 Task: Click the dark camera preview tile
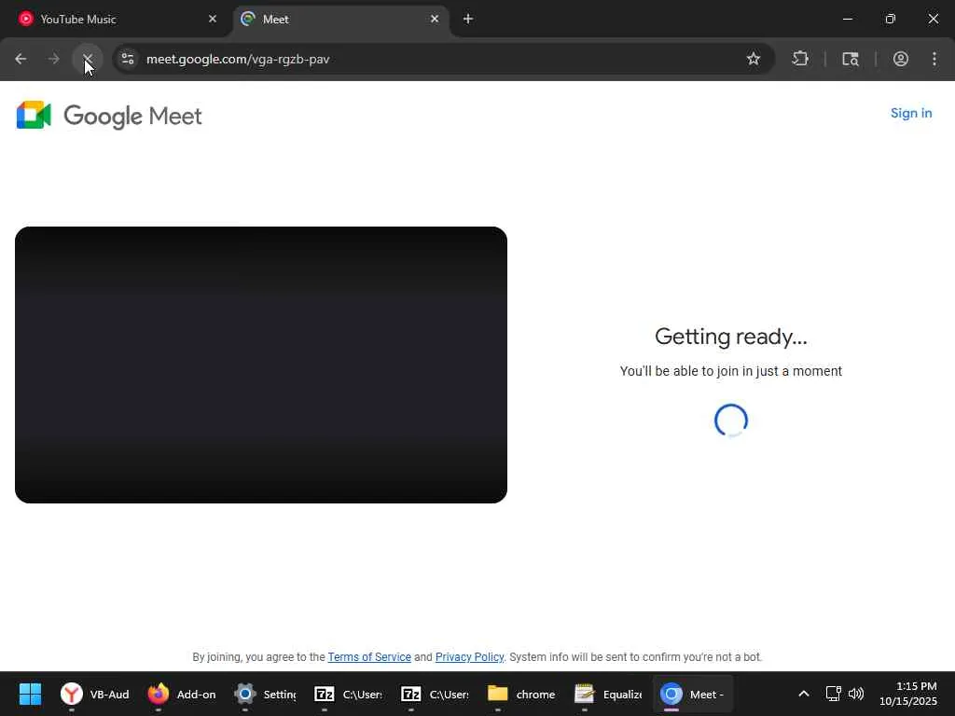261,365
